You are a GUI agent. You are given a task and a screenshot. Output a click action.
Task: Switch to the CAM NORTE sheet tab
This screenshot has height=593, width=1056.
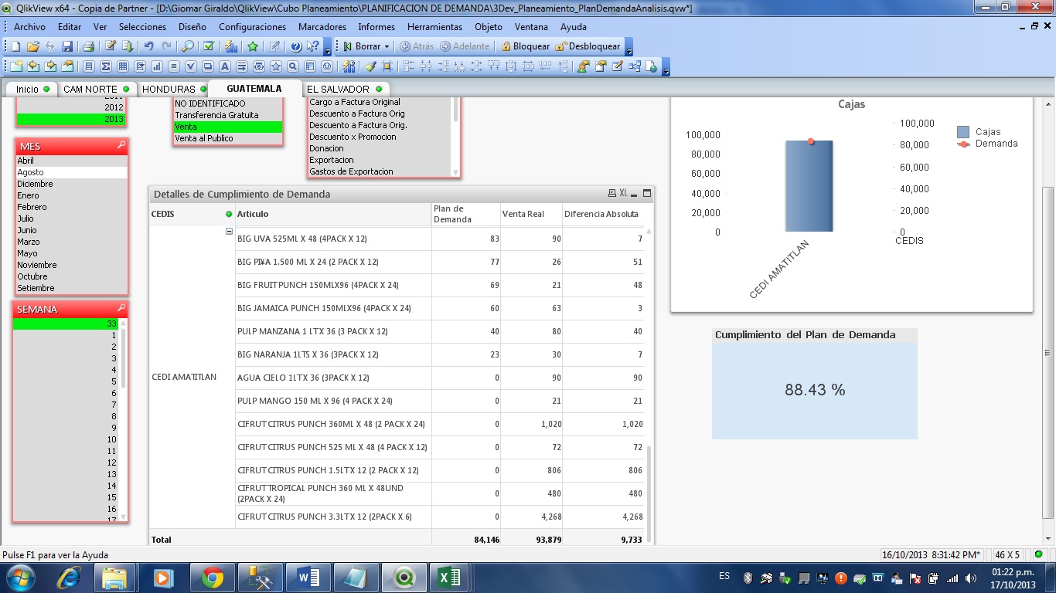96,89
